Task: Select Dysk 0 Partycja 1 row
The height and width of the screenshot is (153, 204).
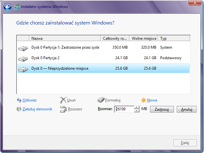Action: 104,47
